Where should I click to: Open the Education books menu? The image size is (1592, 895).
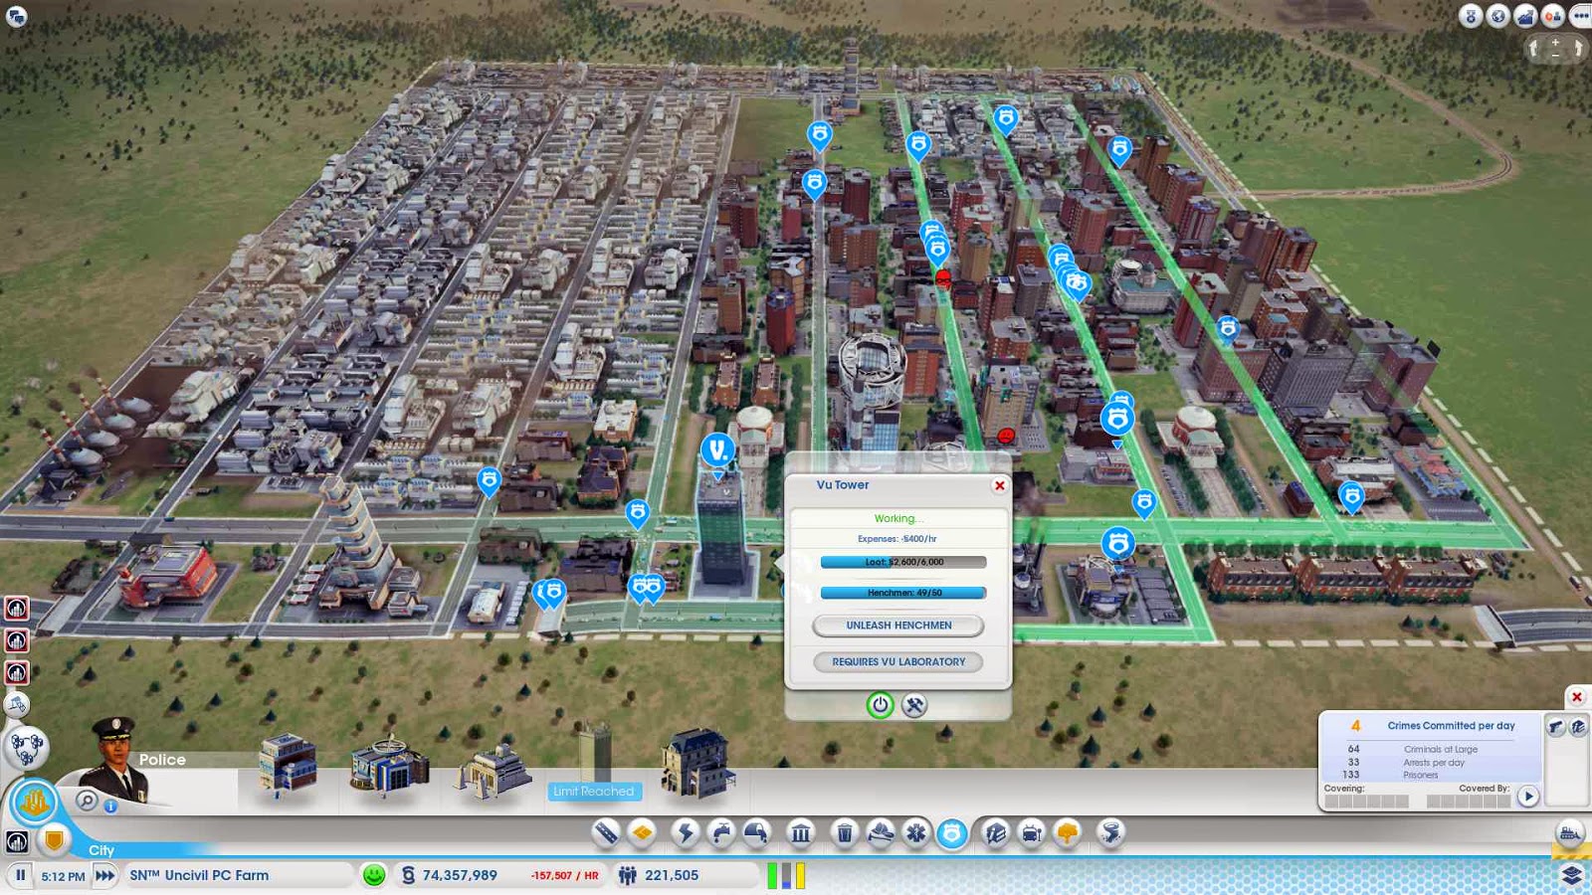click(995, 832)
